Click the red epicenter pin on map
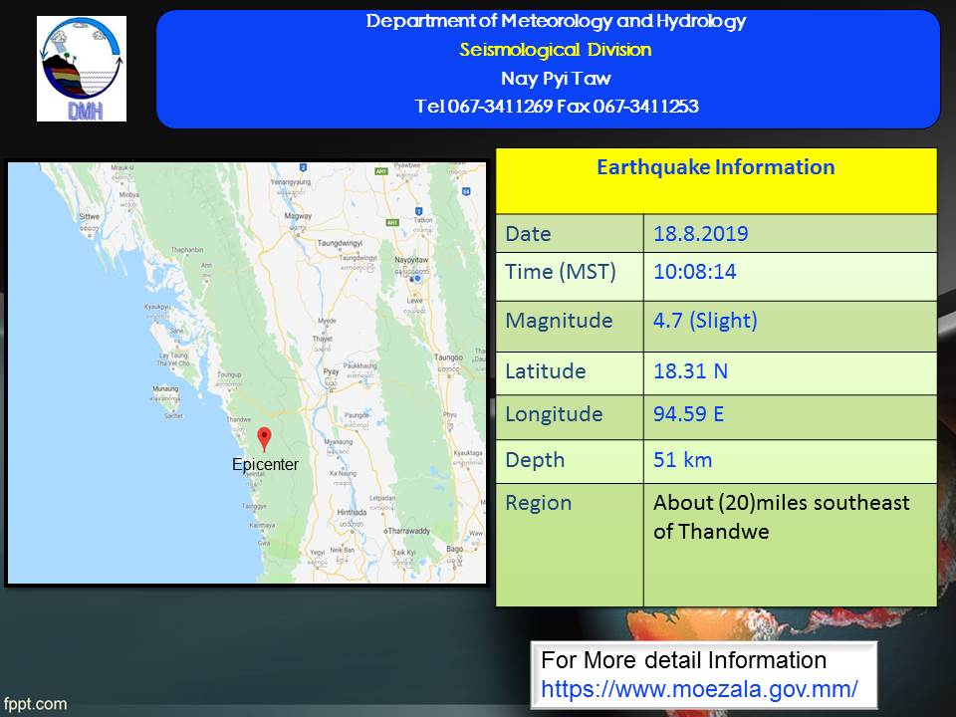The width and height of the screenshot is (956, 717). [x=264, y=439]
